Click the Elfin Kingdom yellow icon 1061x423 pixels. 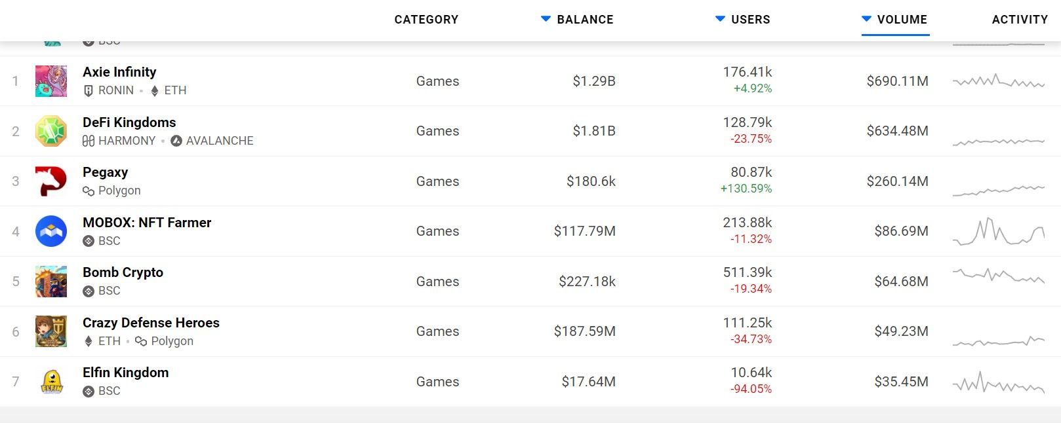[51, 382]
